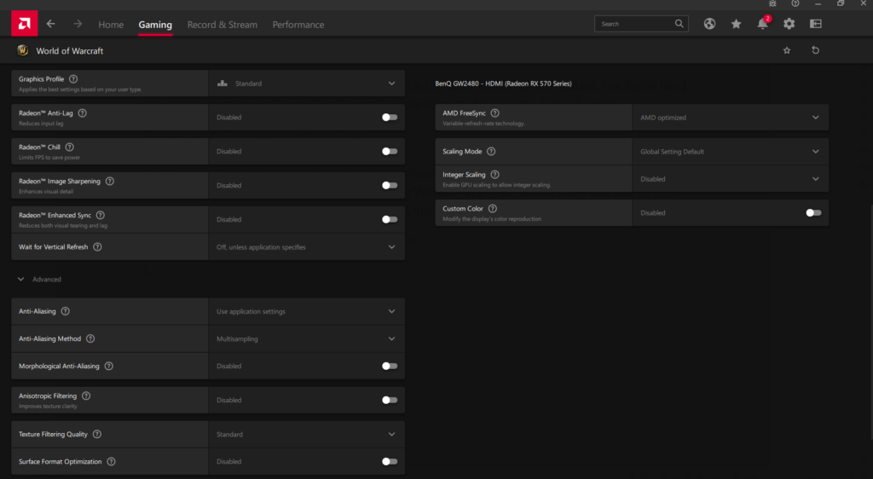Open favorites star in top toolbar

coord(736,24)
